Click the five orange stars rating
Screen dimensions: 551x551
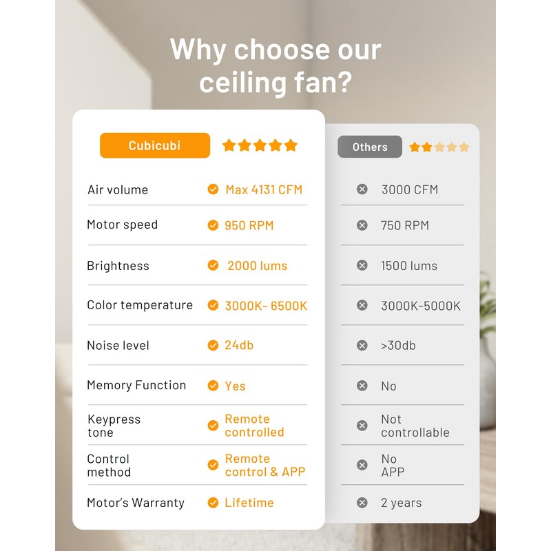(260, 145)
